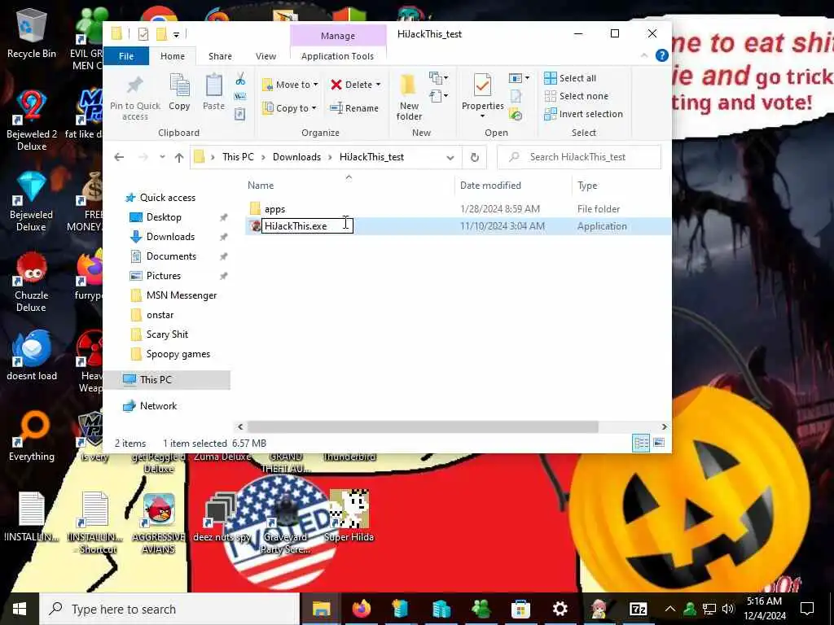Switch to Details view icon in status bar
Image resolution: width=834 pixels, height=625 pixels.
(x=641, y=443)
